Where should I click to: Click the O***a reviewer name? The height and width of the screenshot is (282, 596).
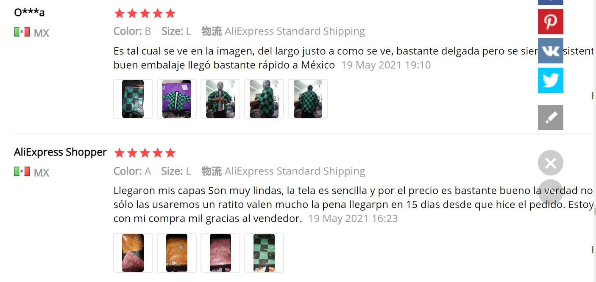click(x=29, y=13)
